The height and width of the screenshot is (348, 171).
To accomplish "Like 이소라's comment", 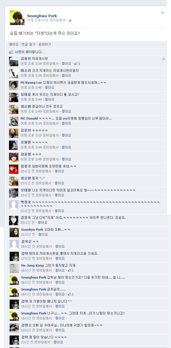I will [x=66, y=76].
